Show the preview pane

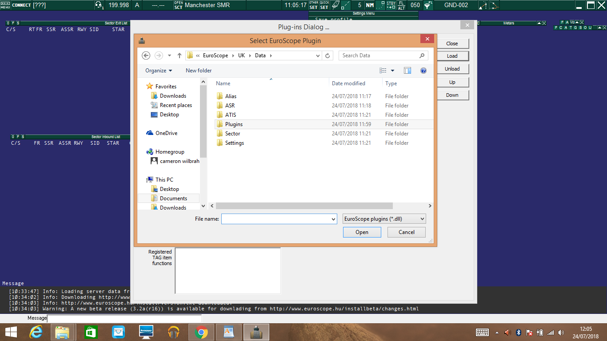407,71
